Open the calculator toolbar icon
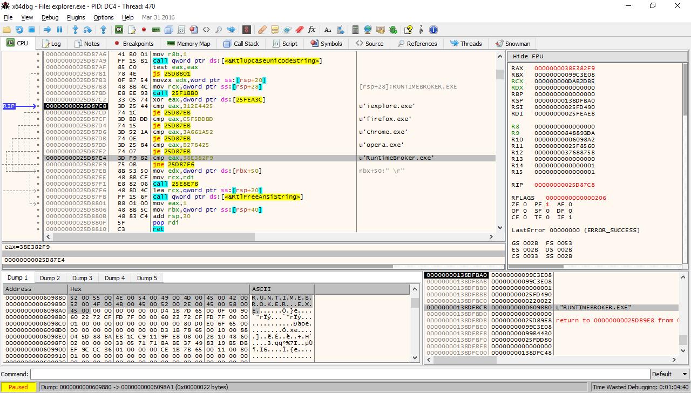The image size is (691, 393). [355, 30]
